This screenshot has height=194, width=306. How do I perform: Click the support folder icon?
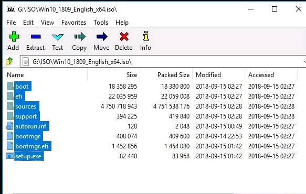point(10,116)
